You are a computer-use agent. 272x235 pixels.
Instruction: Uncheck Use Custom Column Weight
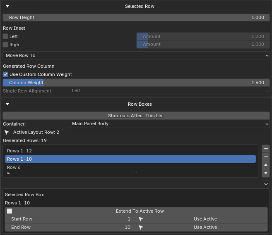[5, 74]
